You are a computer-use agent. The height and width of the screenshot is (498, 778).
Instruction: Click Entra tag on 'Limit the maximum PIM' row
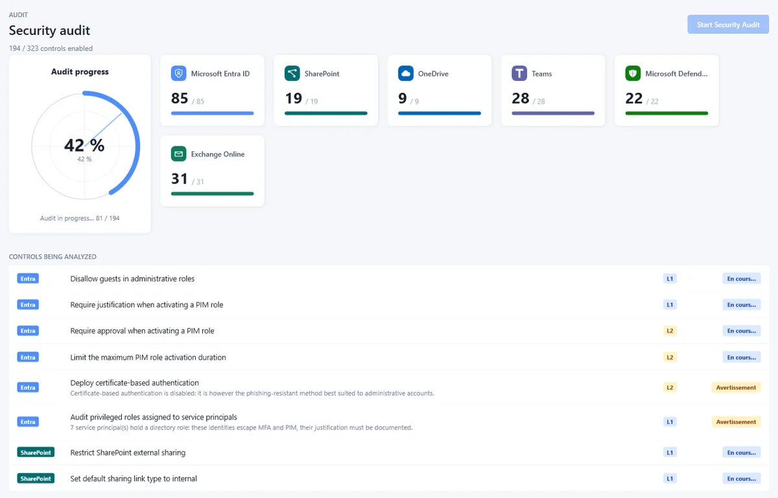(28, 357)
